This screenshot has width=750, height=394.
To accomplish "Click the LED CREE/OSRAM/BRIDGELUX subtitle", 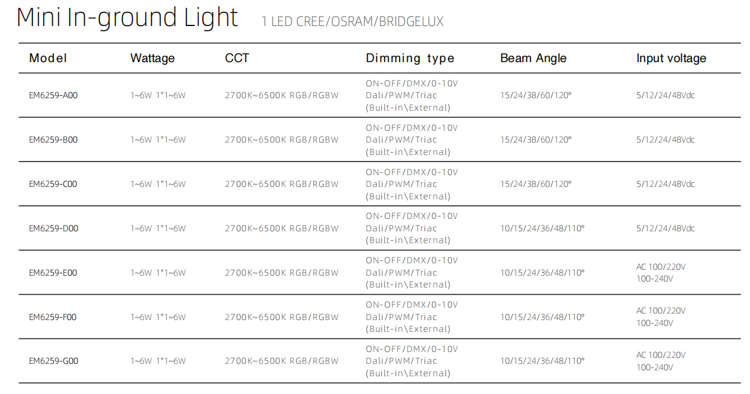I will coord(353,22).
